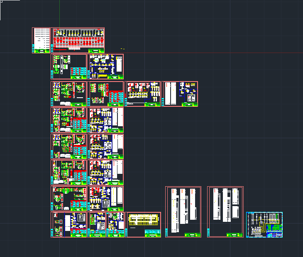
Task: Select the cyan-bordered drawing sheet
Action: (264, 225)
